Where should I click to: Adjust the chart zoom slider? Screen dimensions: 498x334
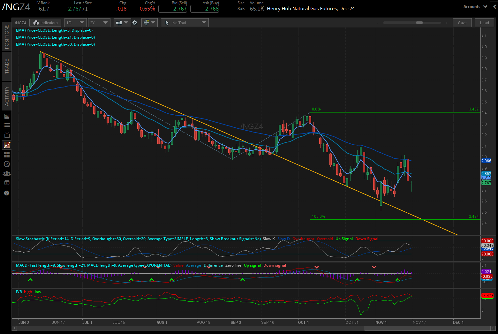pos(420,23)
